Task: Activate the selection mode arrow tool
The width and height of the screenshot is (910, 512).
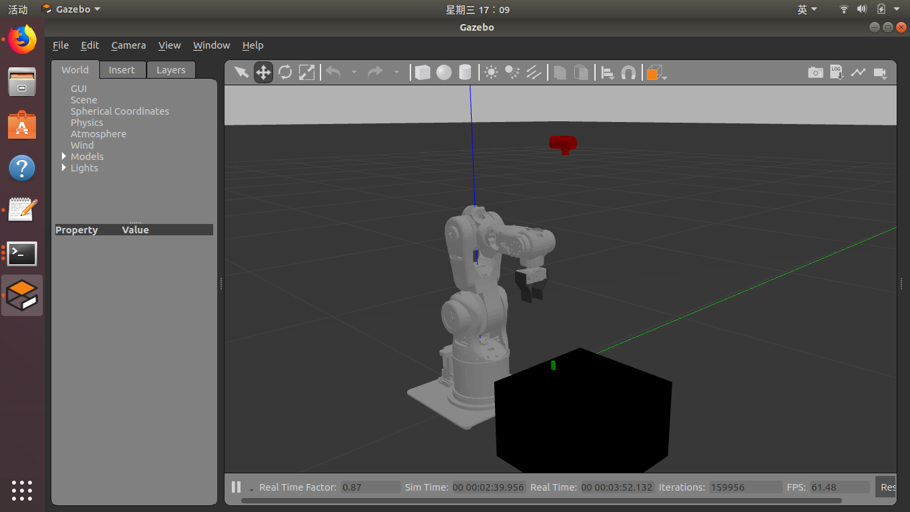Action: pyautogui.click(x=241, y=72)
